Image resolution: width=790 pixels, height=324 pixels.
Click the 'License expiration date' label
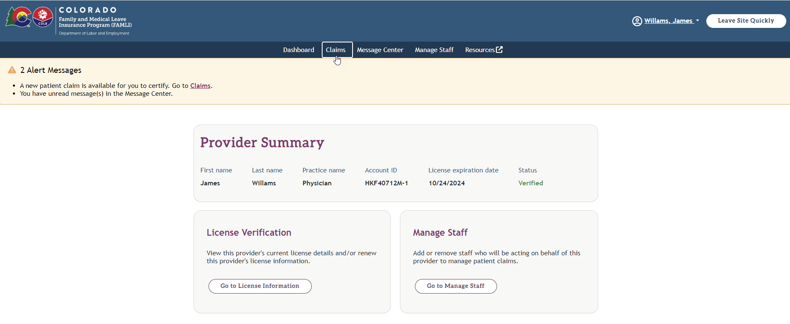463,170
